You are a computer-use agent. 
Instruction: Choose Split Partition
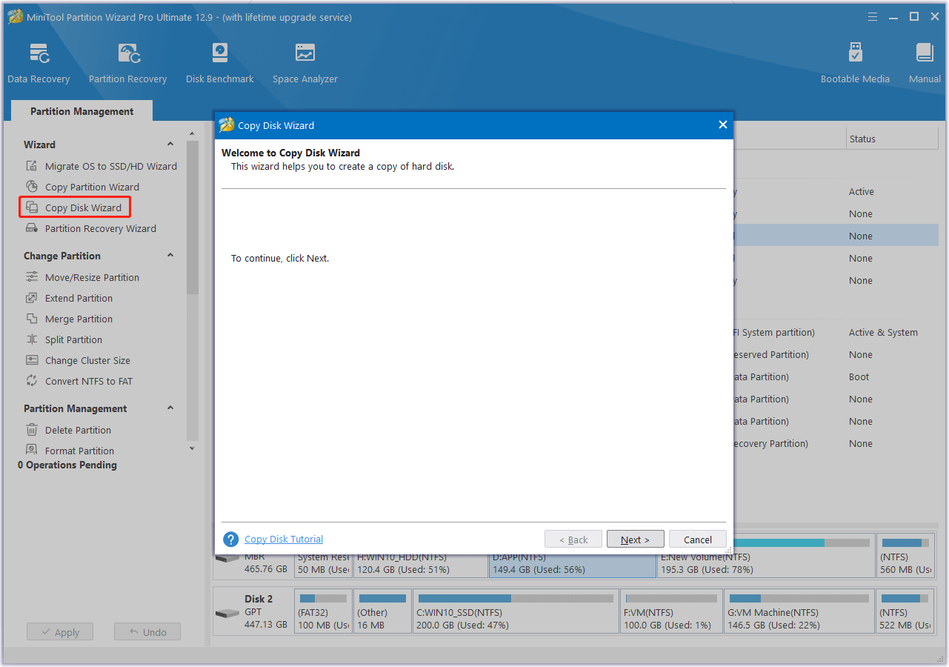[x=73, y=339]
